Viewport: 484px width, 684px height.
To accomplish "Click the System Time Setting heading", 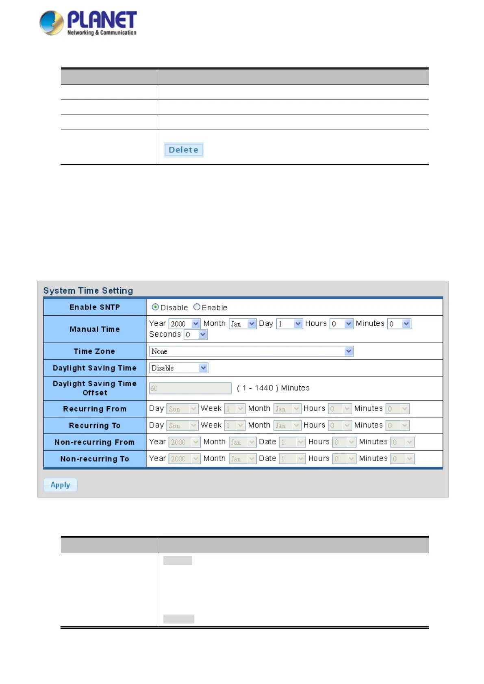I will [88, 291].
